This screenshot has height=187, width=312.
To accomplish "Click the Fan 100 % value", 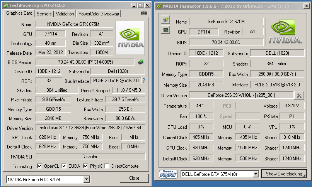I will (201, 116).
